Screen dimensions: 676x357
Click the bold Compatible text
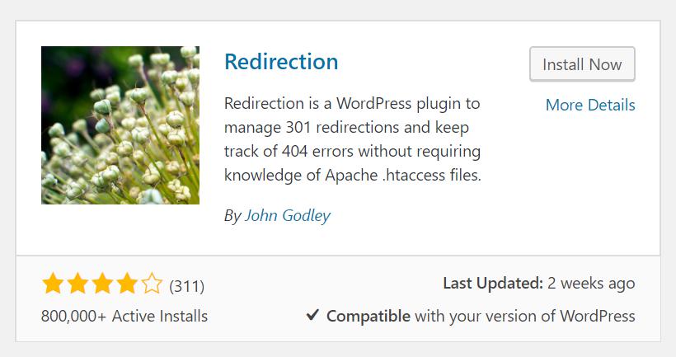(x=369, y=316)
